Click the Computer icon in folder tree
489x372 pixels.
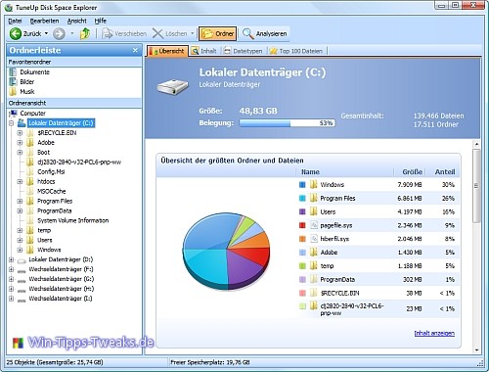pos(13,114)
